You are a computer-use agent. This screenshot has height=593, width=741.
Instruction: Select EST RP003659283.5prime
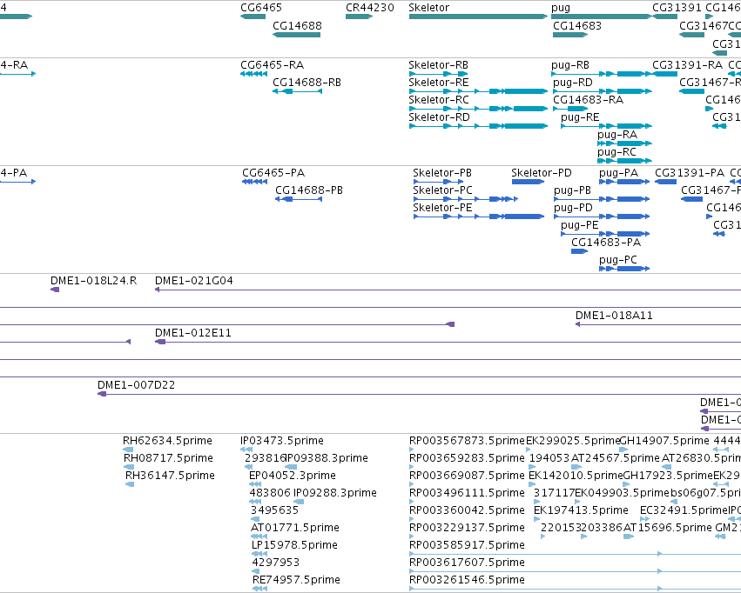click(412, 467)
